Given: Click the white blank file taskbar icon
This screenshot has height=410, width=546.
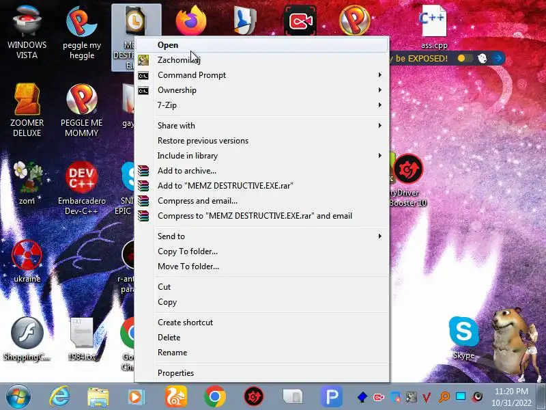Looking at the screenshot, I should point(293,397).
